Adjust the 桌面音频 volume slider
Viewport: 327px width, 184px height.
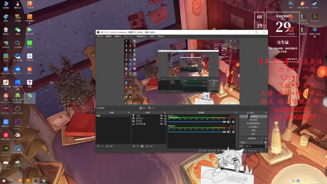point(197,132)
